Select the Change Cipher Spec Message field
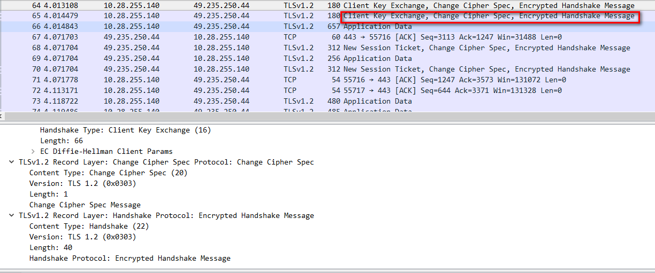The width and height of the screenshot is (655, 273). [85, 205]
